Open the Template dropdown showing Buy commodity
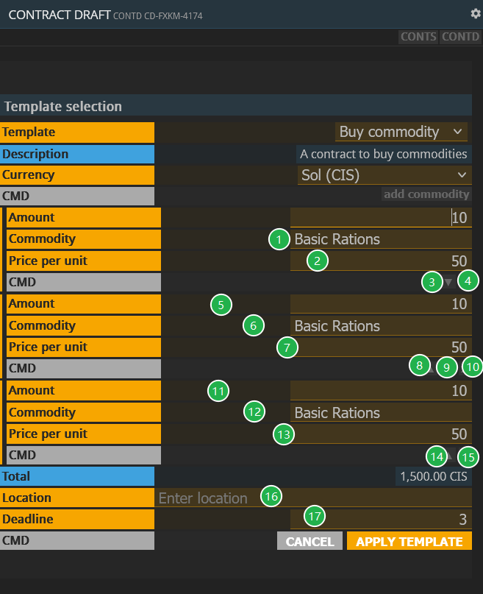Screen dimensions: 483x594 point(401,132)
